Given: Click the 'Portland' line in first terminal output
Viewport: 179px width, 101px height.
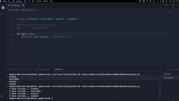Looking at the screenshot, I should coord(14,79).
